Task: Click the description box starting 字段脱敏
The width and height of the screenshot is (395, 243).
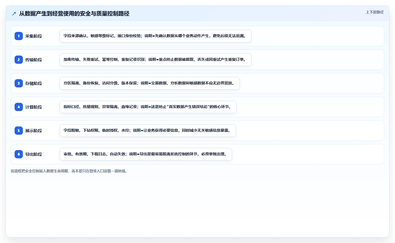Action: [x=148, y=131]
